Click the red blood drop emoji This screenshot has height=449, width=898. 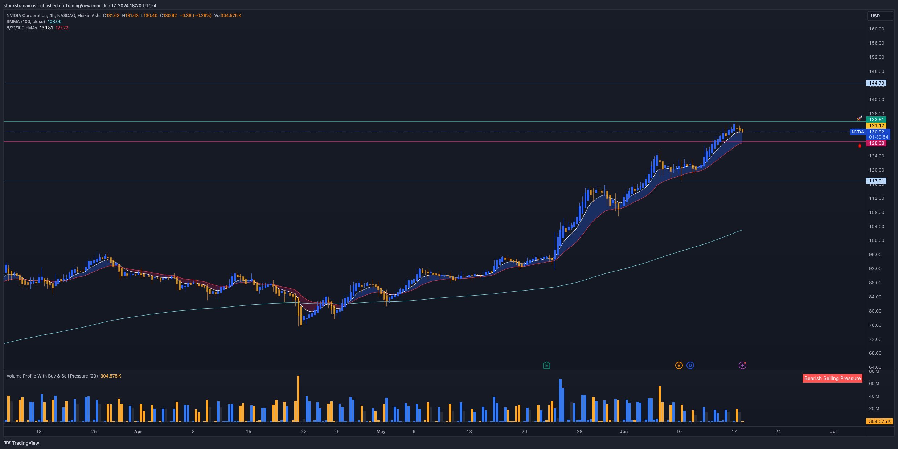(x=860, y=146)
